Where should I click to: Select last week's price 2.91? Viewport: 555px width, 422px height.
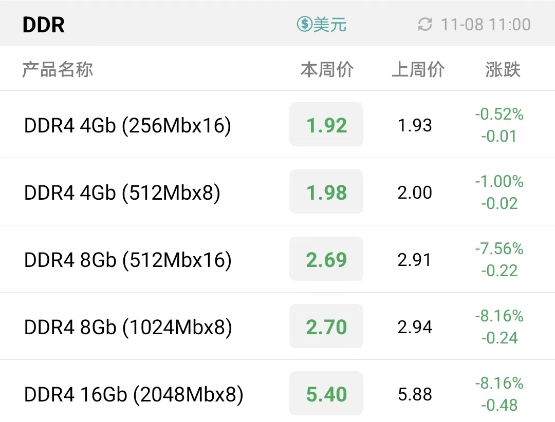[415, 260]
